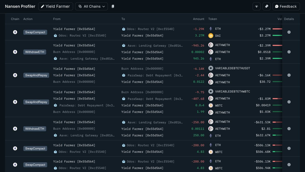Show details info for the VARIABLEDEBTETHWBTC SwapAndRepay row

coord(289,102)
